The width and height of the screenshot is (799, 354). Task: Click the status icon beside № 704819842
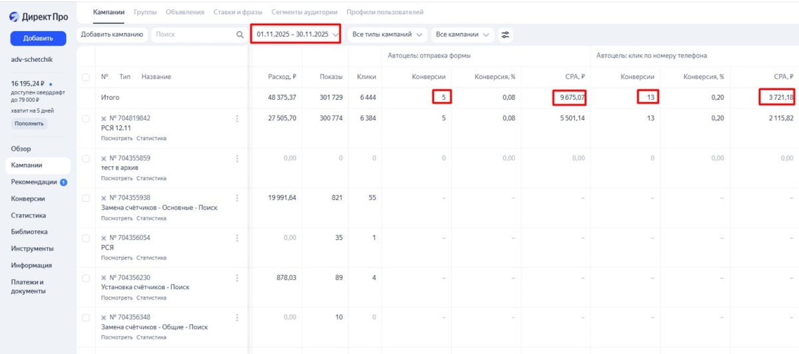tap(104, 119)
